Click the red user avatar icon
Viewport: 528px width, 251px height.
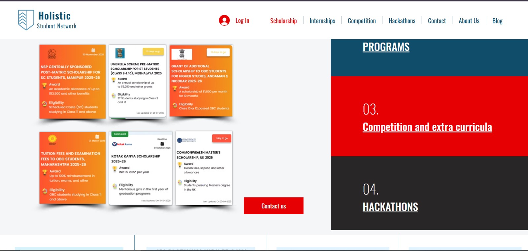[x=224, y=20]
